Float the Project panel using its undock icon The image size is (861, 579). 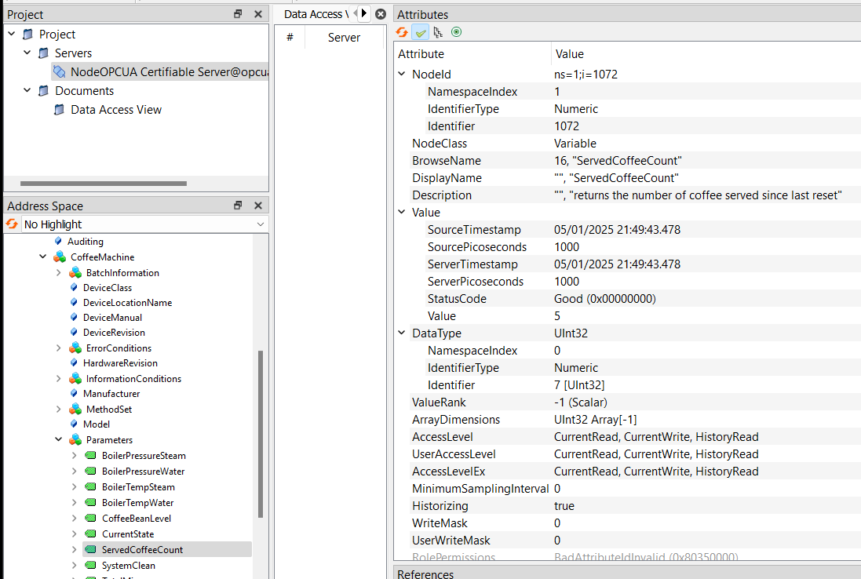coord(238,14)
